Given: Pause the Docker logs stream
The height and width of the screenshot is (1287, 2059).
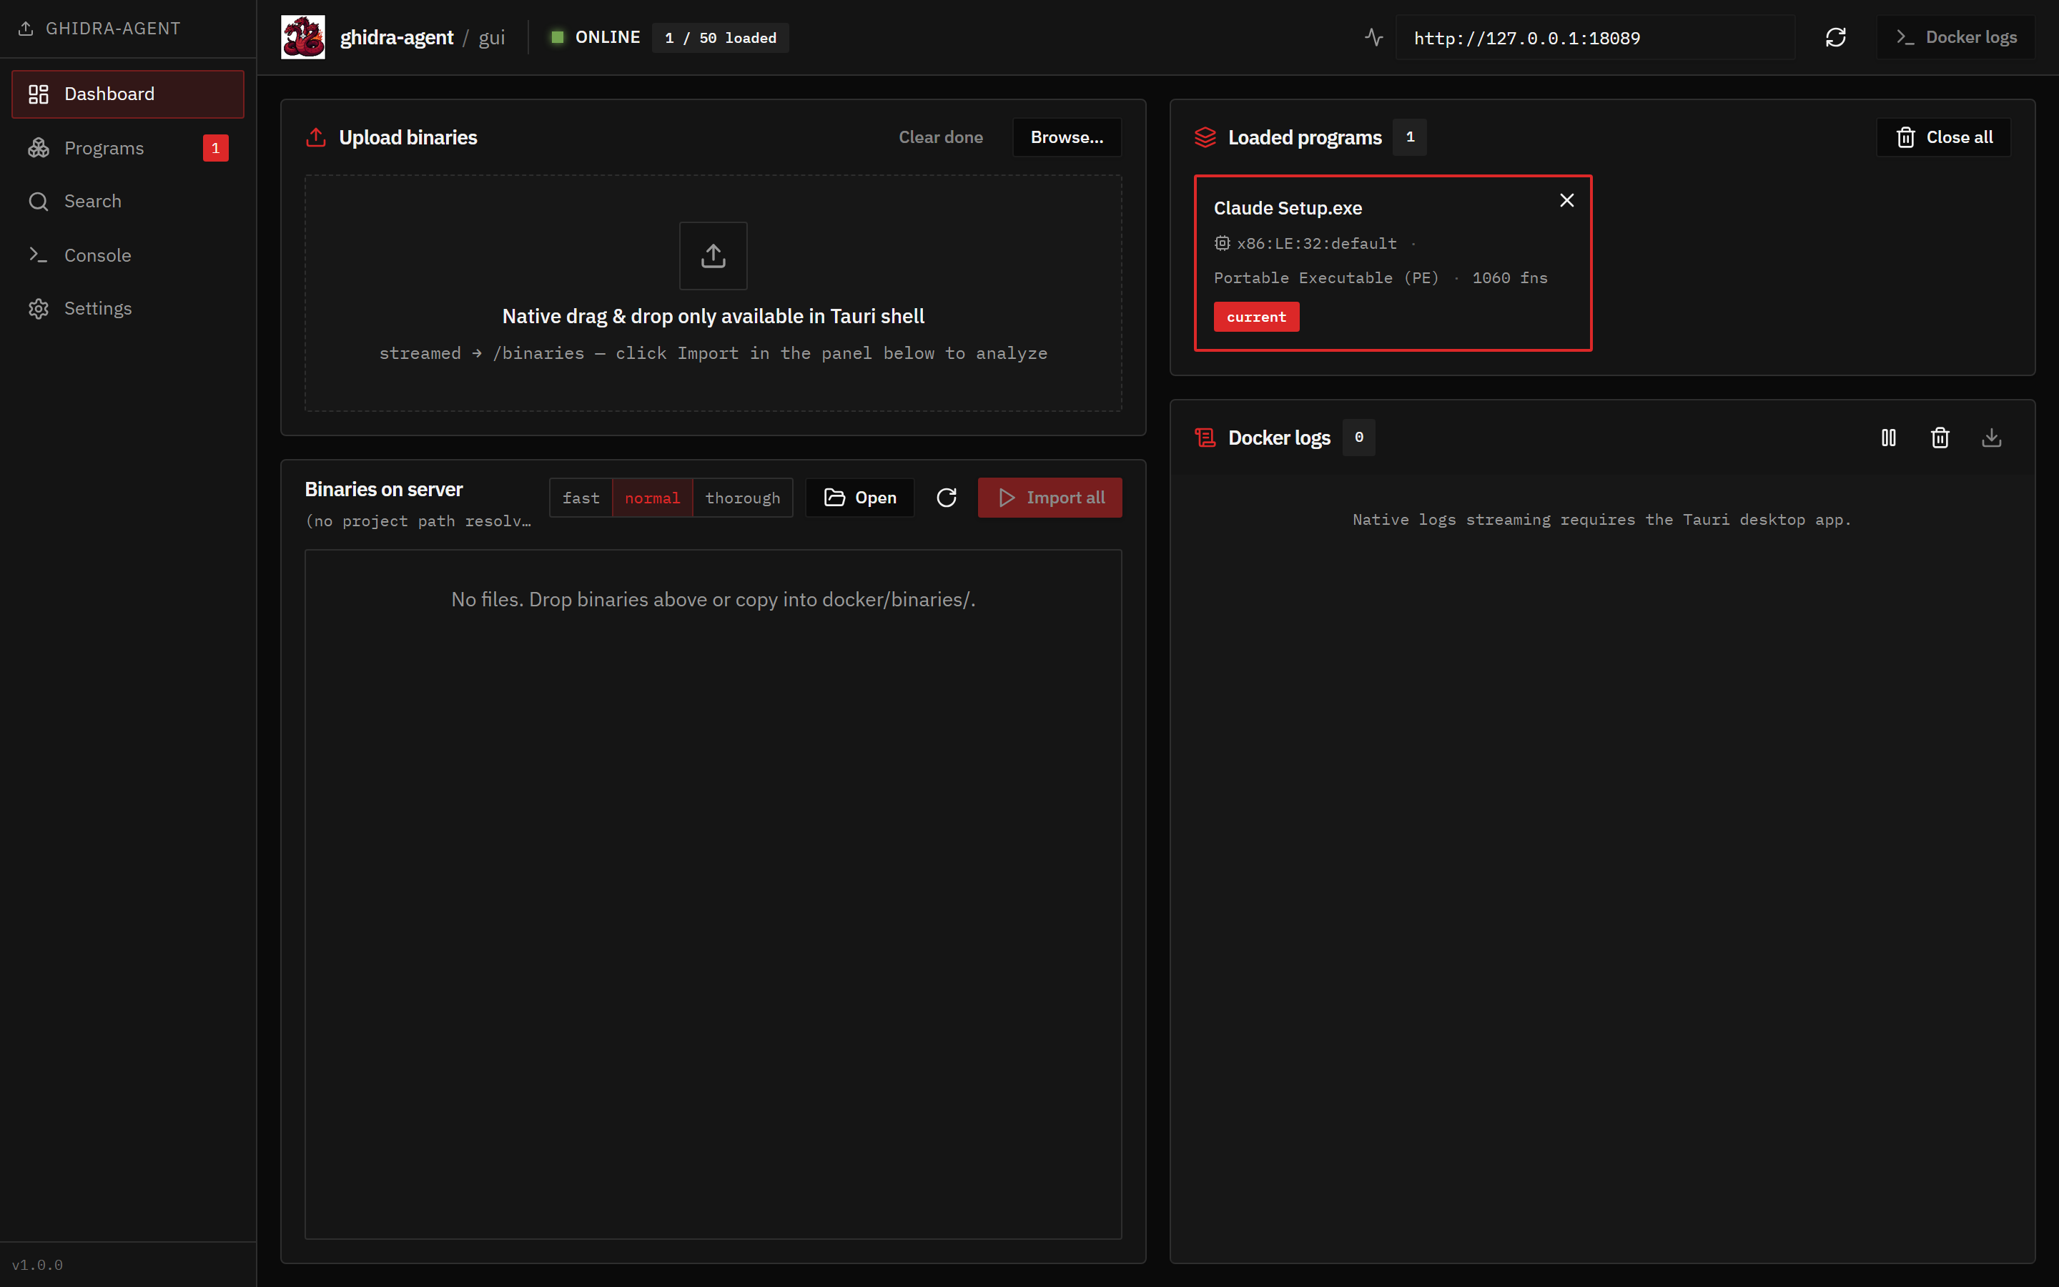Looking at the screenshot, I should click(x=1888, y=438).
